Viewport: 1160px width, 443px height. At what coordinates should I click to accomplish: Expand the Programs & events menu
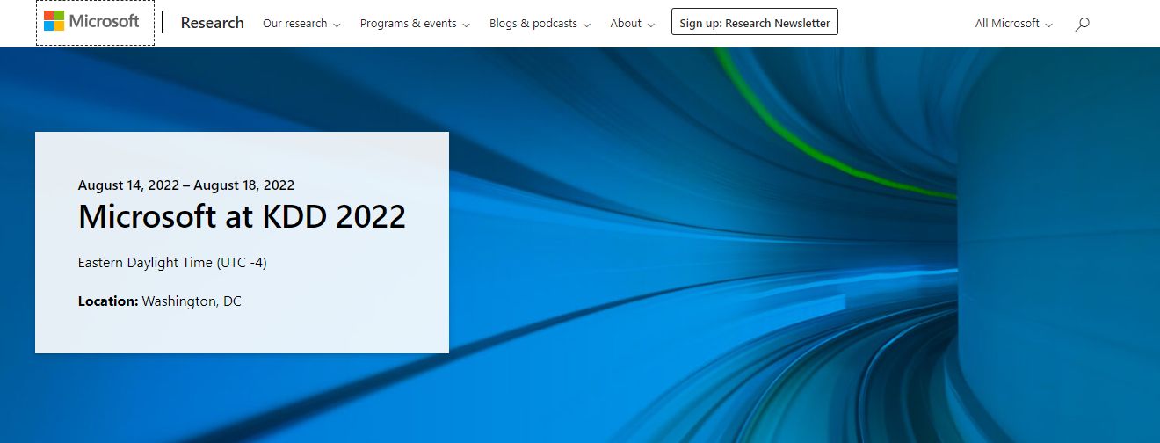(415, 24)
